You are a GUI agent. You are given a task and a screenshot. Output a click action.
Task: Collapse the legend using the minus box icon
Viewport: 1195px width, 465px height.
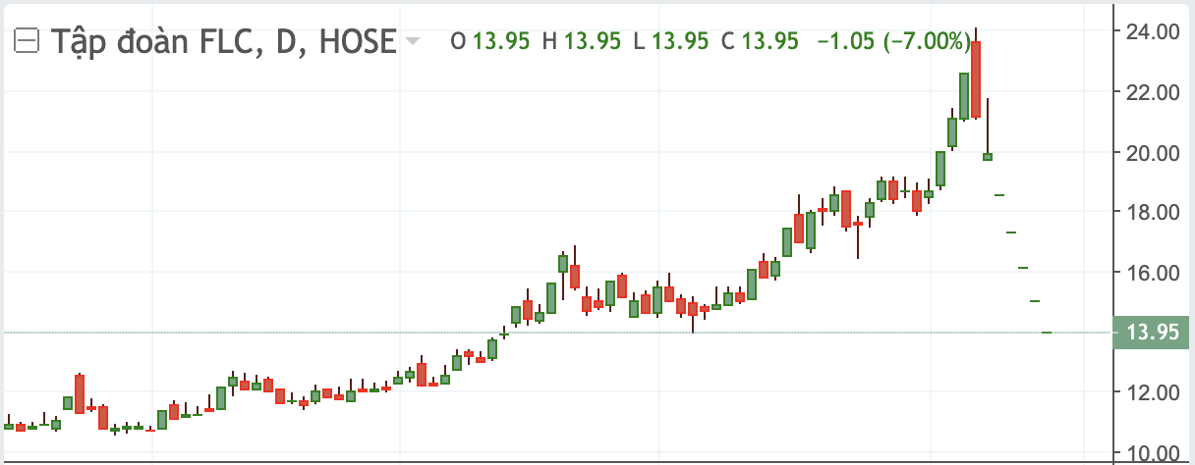pos(27,41)
